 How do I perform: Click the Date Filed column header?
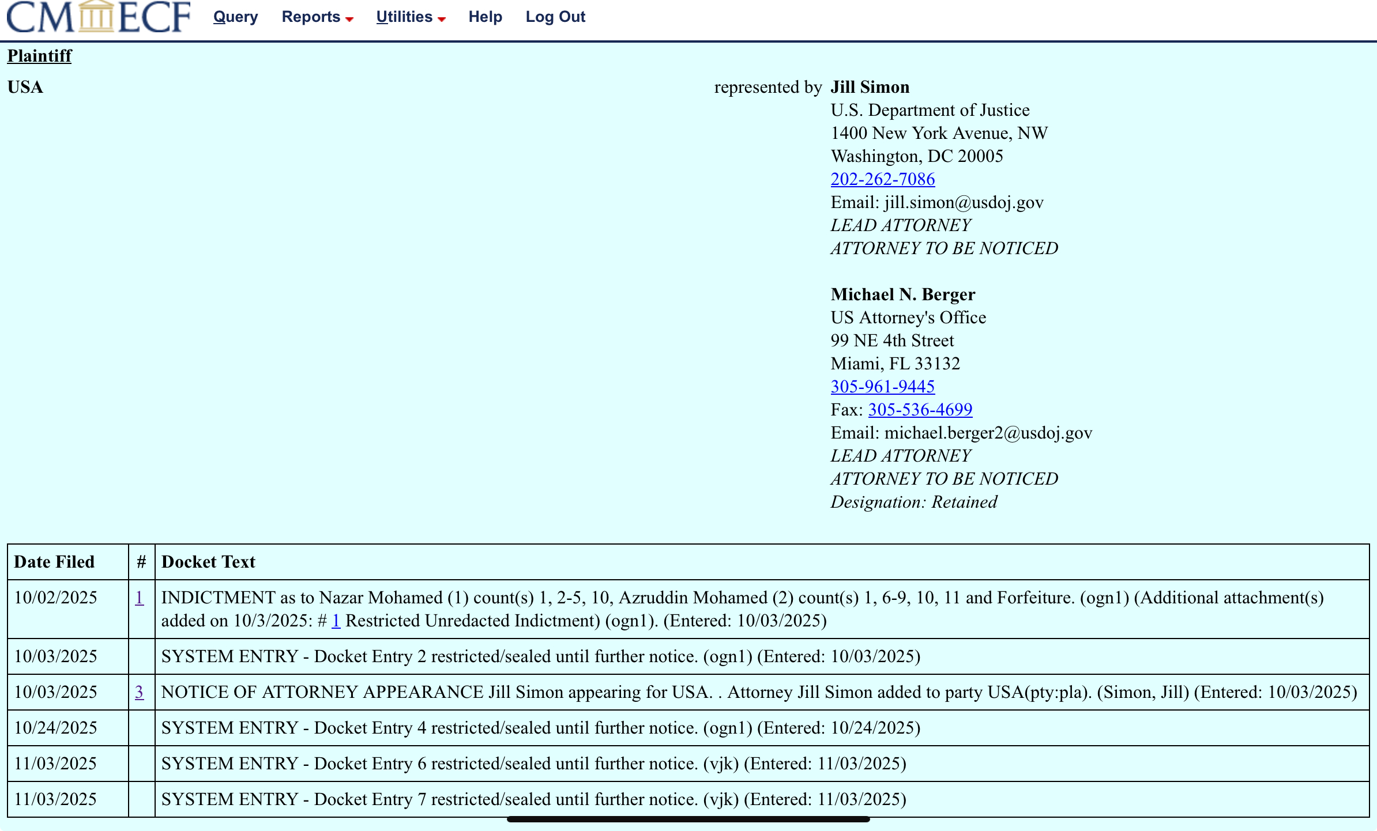(54, 562)
